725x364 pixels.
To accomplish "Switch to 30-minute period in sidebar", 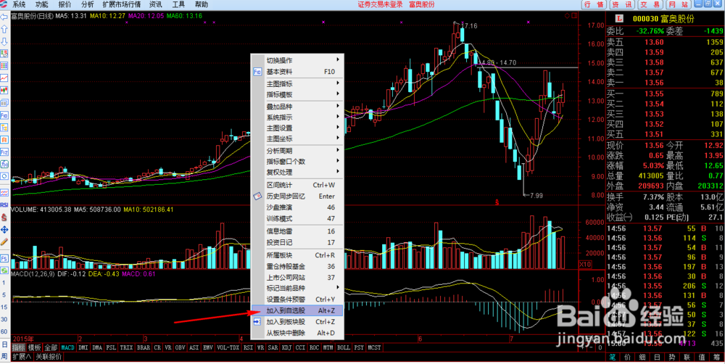I will [x=4, y=319].
